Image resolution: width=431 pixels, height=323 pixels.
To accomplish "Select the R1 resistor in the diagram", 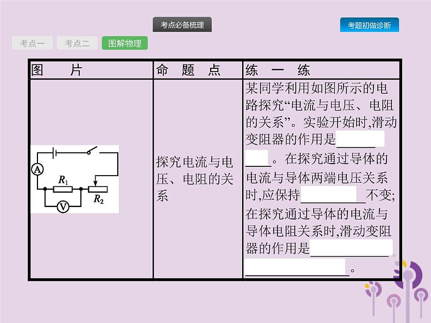I will point(63,189).
